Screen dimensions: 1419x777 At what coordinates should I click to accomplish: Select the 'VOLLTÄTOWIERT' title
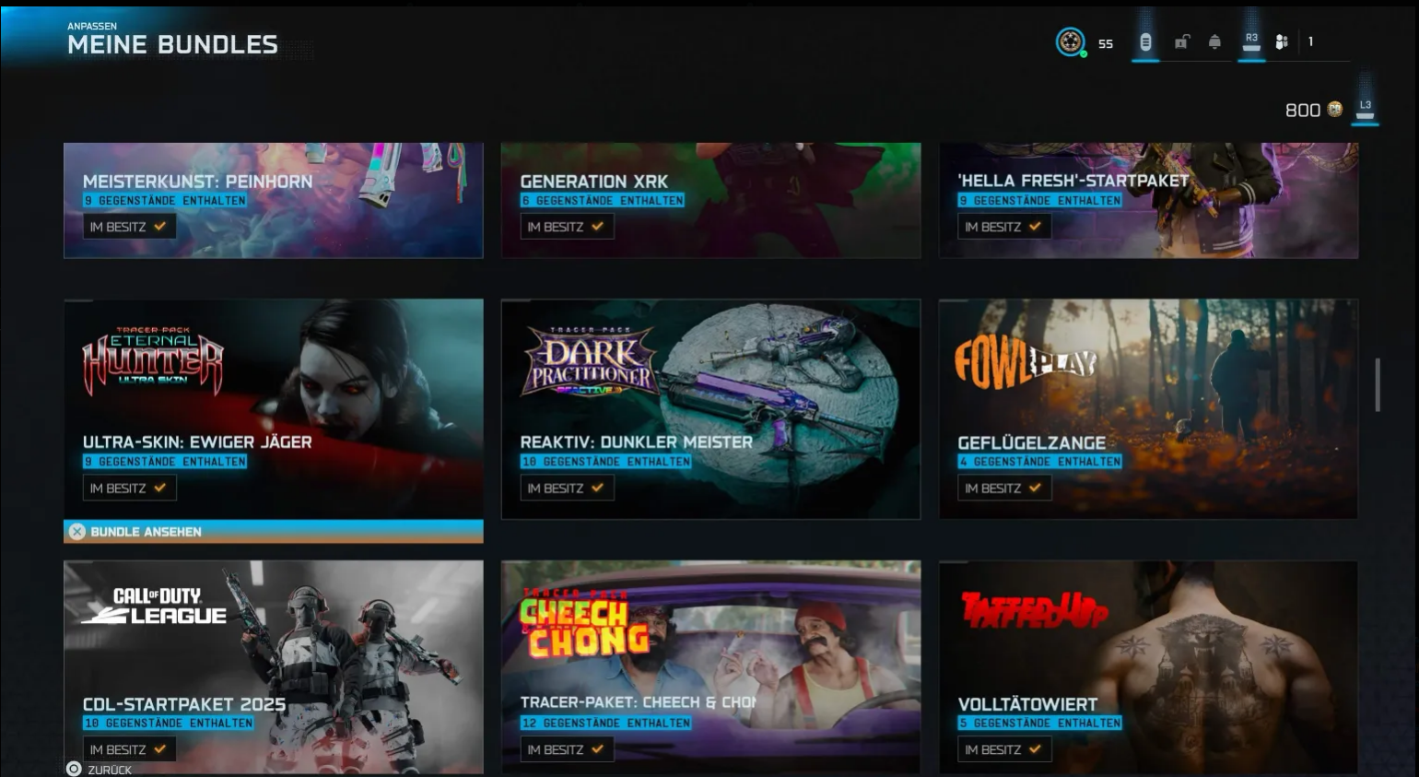[x=1028, y=704]
